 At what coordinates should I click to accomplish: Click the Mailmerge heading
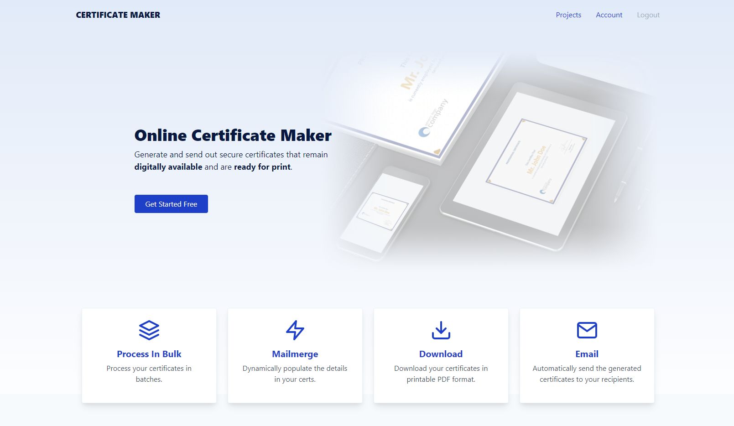[295, 354]
